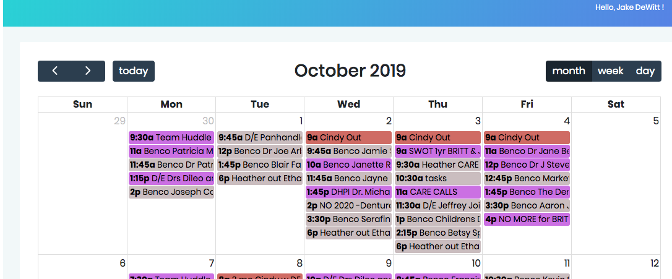
Task: Switch to day view
Action: (x=645, y=71)
